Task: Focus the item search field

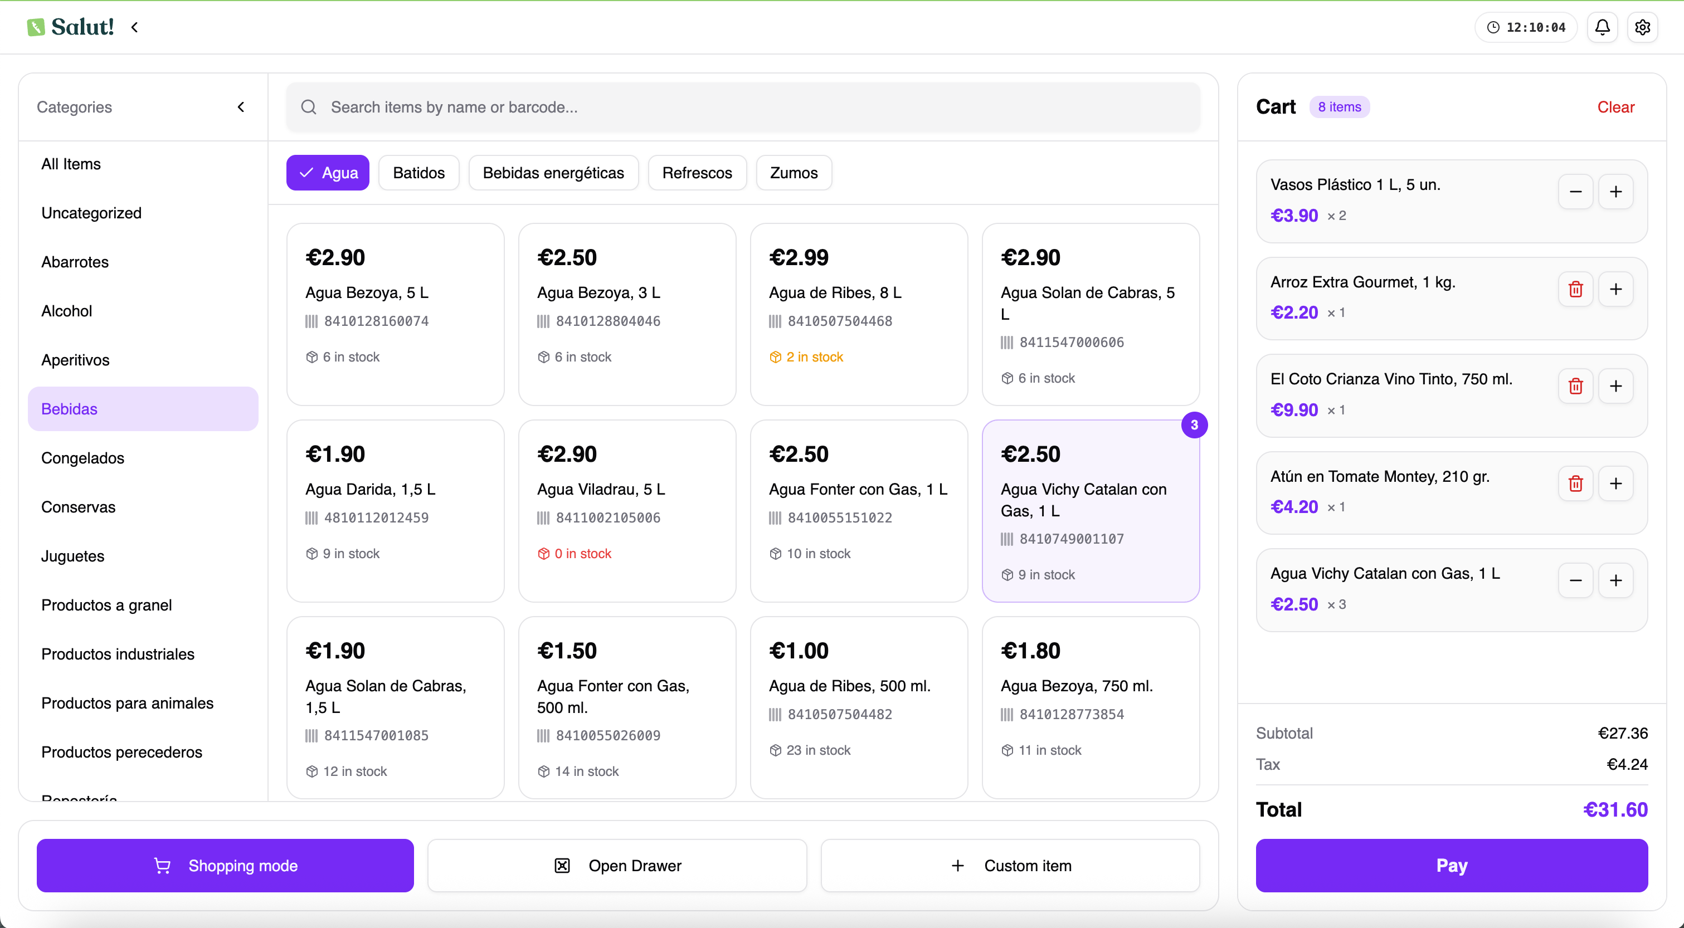Action: coord(743,106)
